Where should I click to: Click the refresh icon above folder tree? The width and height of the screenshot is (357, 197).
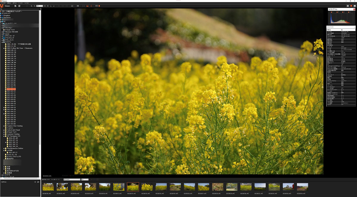click(x=1, y=9)
